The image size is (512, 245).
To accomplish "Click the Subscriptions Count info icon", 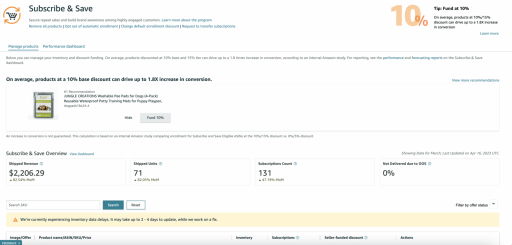I will 295,164.
